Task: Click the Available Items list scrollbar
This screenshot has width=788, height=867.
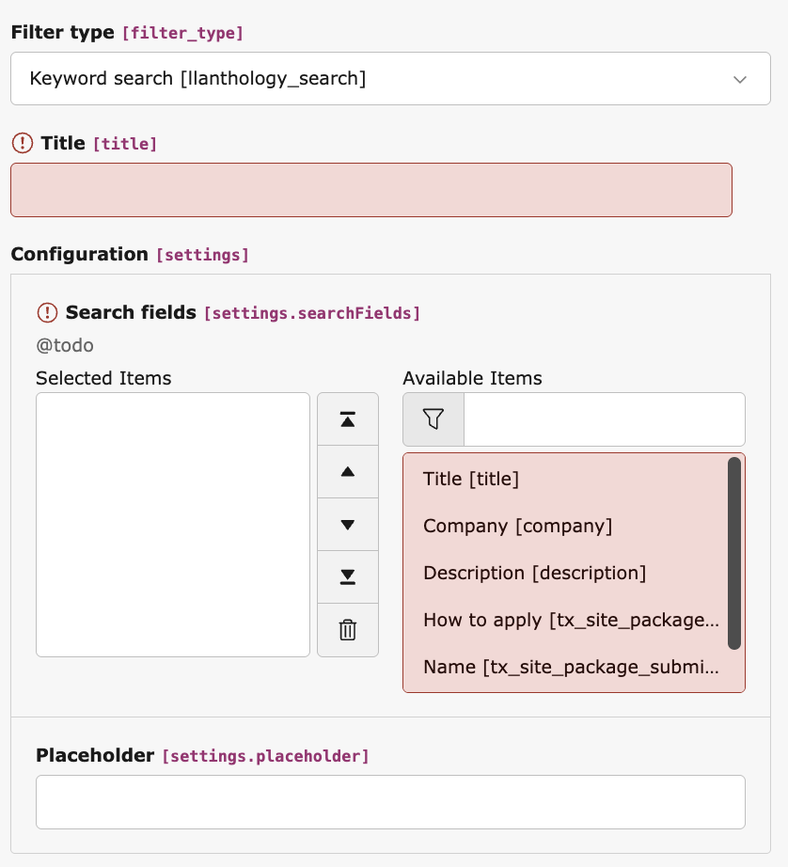Action: [733, 553]
